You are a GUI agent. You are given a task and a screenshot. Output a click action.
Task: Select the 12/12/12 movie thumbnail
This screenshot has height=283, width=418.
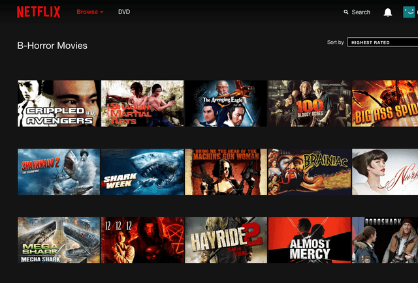pos(142,240)
